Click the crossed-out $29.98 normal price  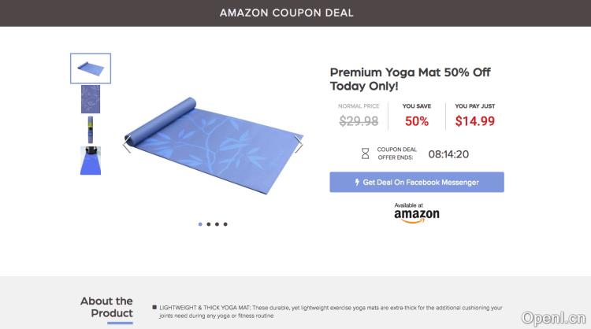tap(359, 121)
